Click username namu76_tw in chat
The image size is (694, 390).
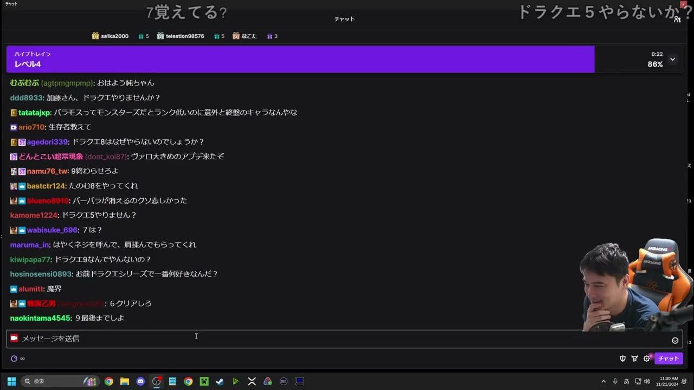coord(47,171)
